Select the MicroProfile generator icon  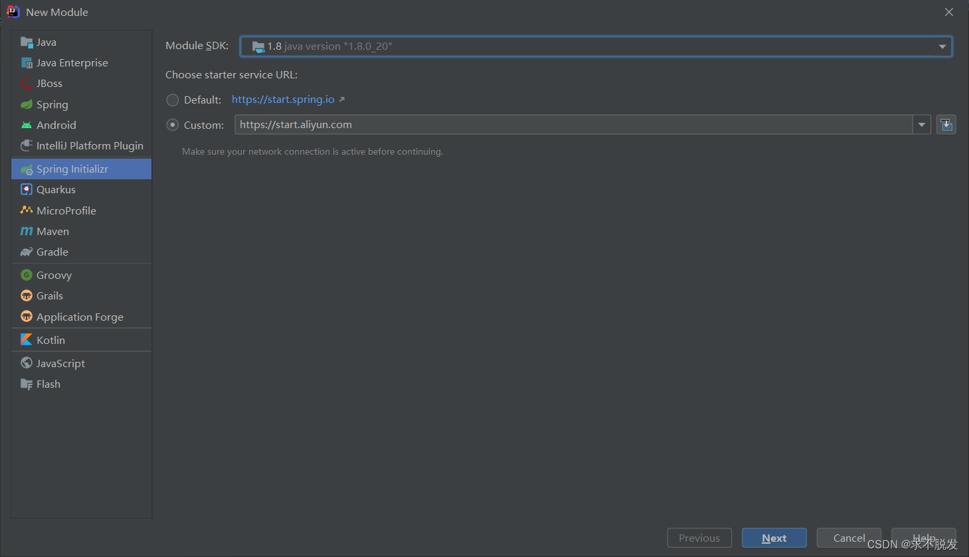pyautogui.click(x=27, y=210)
